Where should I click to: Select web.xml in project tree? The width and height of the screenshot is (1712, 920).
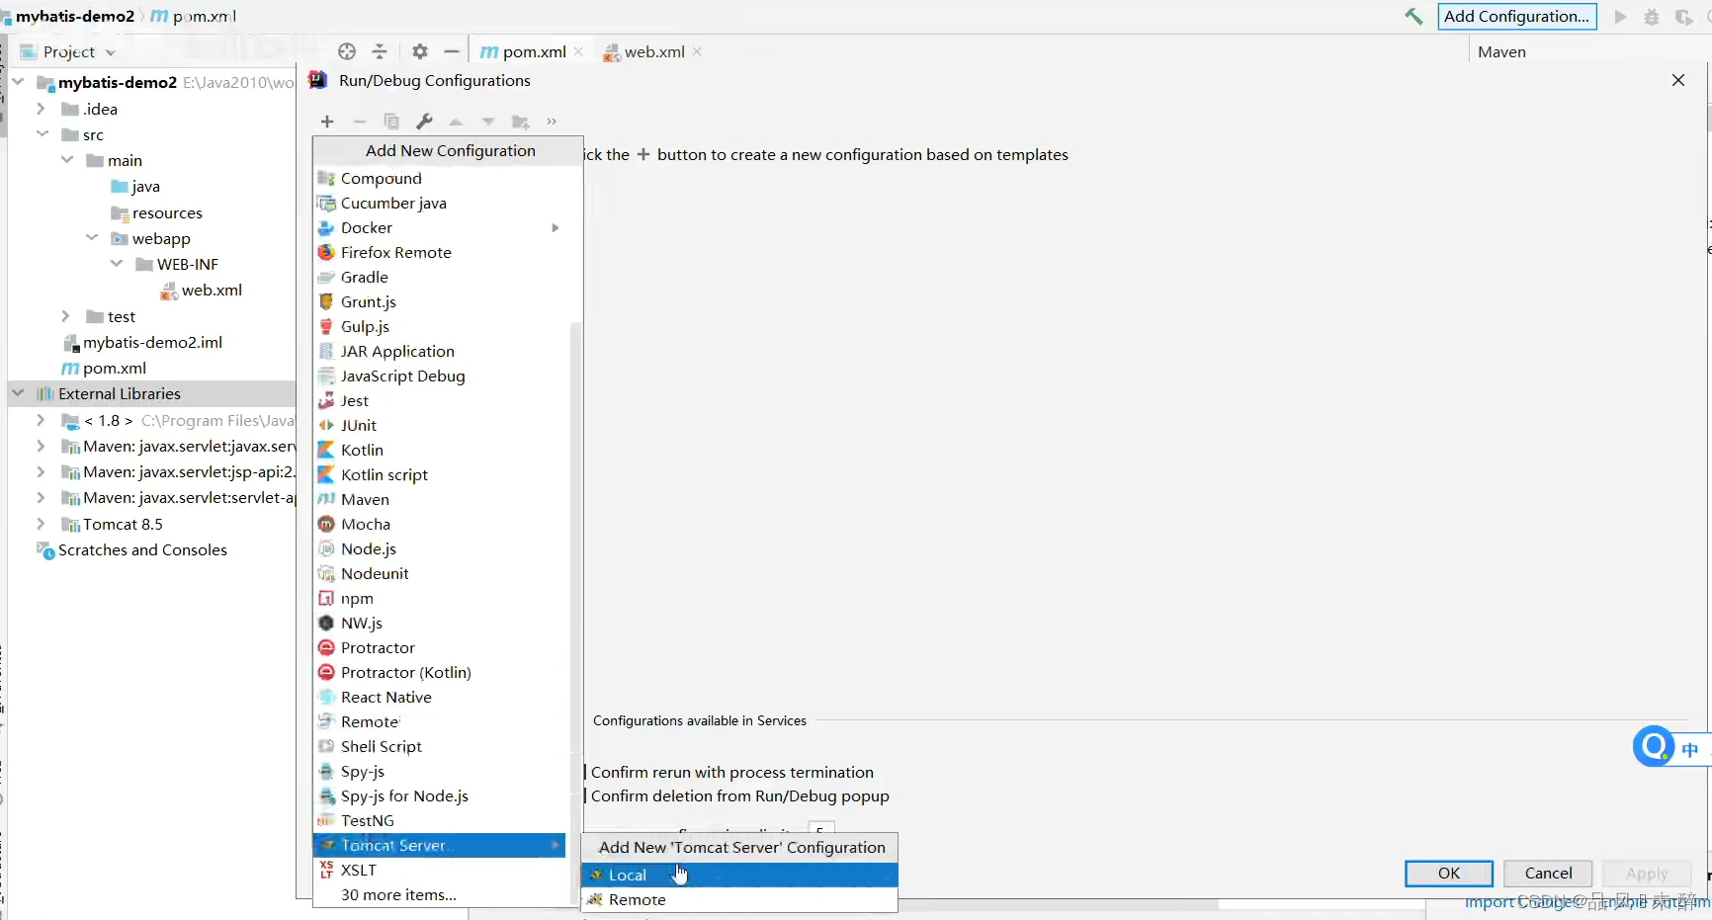(201, 290)
